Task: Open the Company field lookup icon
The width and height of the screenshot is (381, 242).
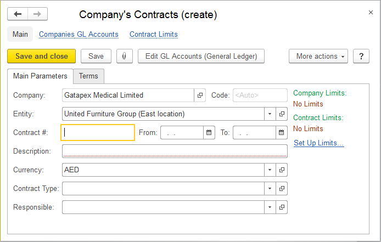Action: tap(200, 95)
